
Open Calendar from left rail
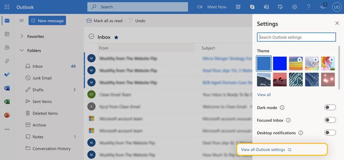(7, 34)
